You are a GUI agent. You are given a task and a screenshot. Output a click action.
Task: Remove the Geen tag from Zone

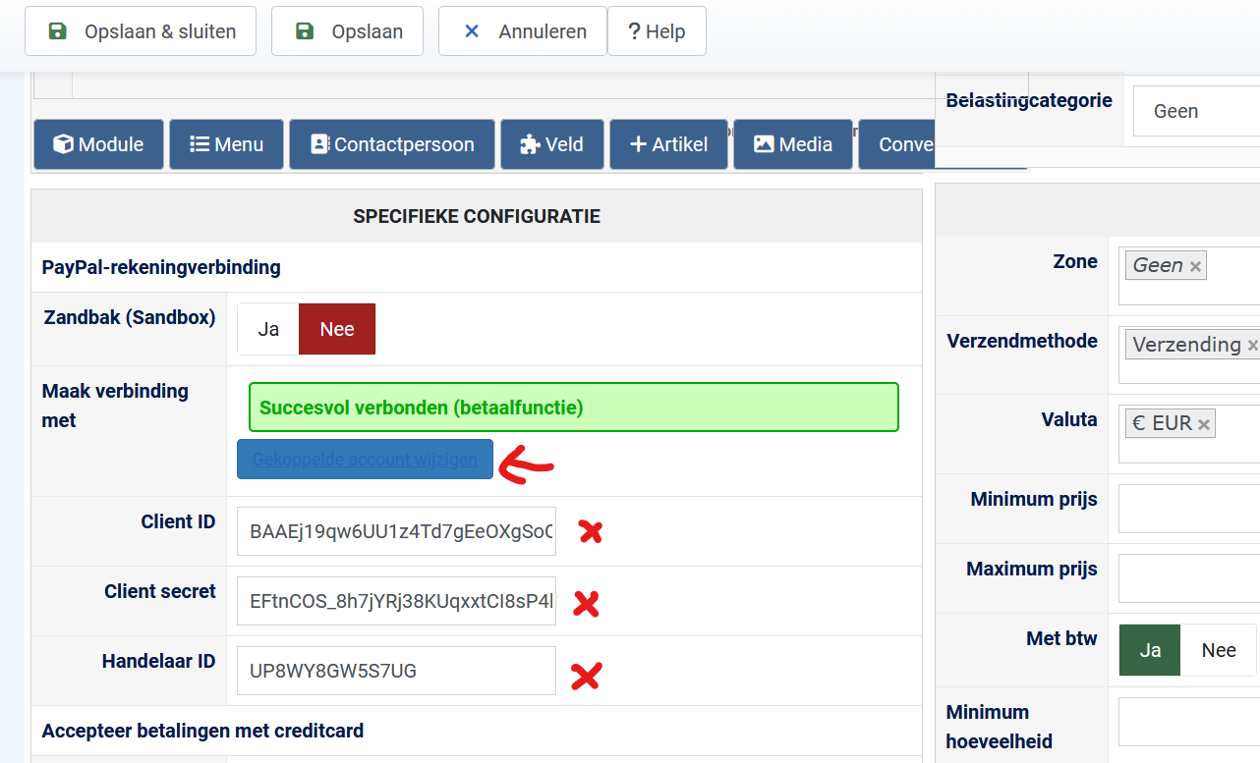[x=1195, y=266]
